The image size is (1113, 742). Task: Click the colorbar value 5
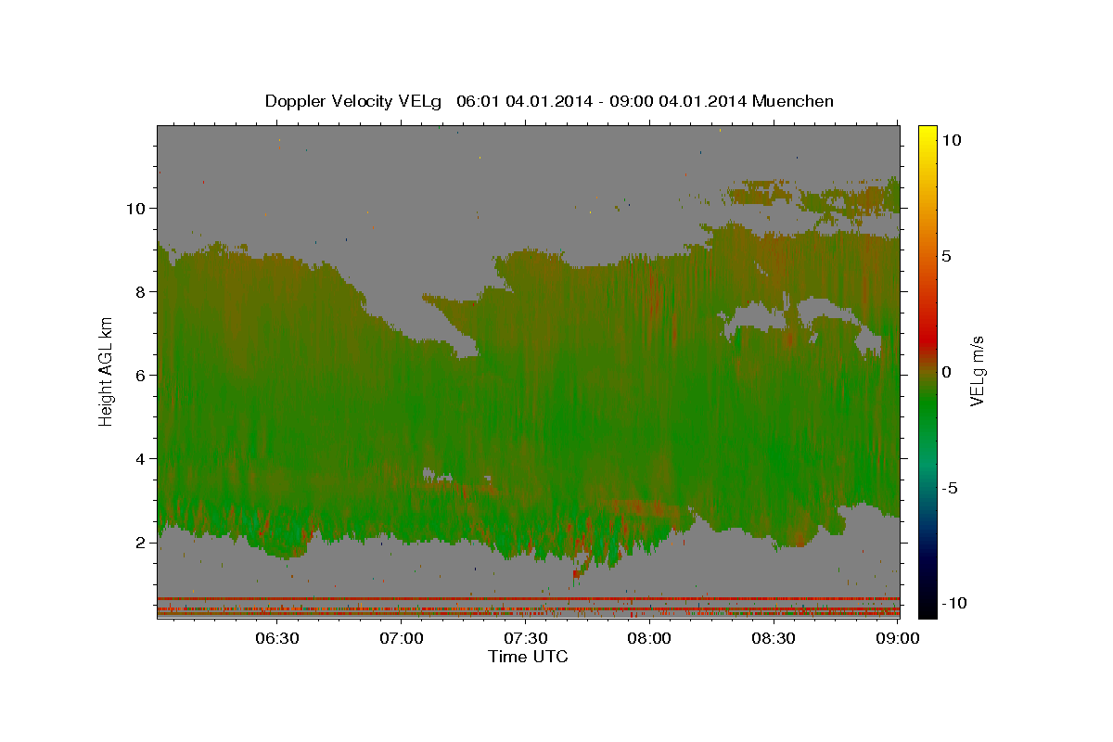point(947,255)
